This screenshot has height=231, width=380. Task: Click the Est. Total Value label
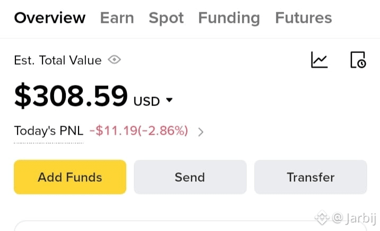pyautogui.click(x=58, y=60)
